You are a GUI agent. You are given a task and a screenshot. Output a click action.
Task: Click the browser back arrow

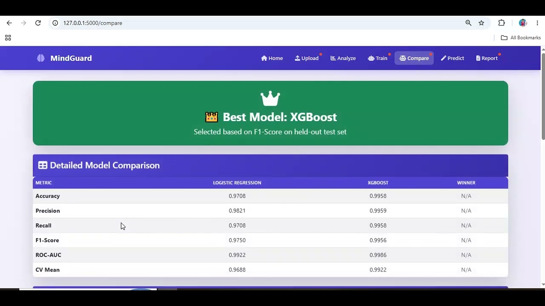tap(9, 23)
